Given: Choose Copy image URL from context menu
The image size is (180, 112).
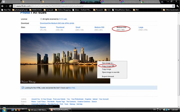Looking at the screenshot, I should [108, 66].
